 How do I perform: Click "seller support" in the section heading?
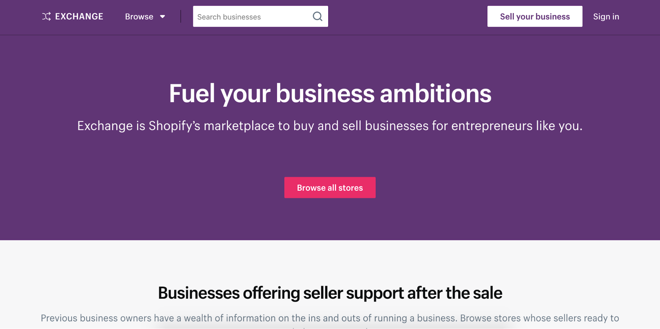click(353, 293)
